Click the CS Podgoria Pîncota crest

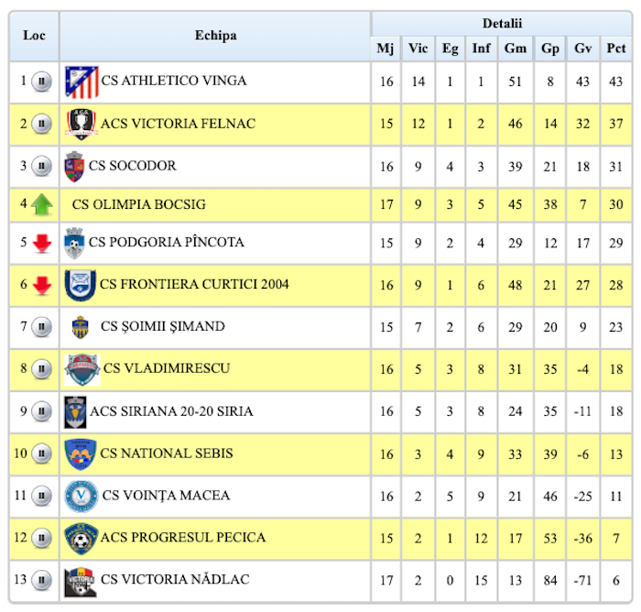pyautogui.click(x=74, y=244)
